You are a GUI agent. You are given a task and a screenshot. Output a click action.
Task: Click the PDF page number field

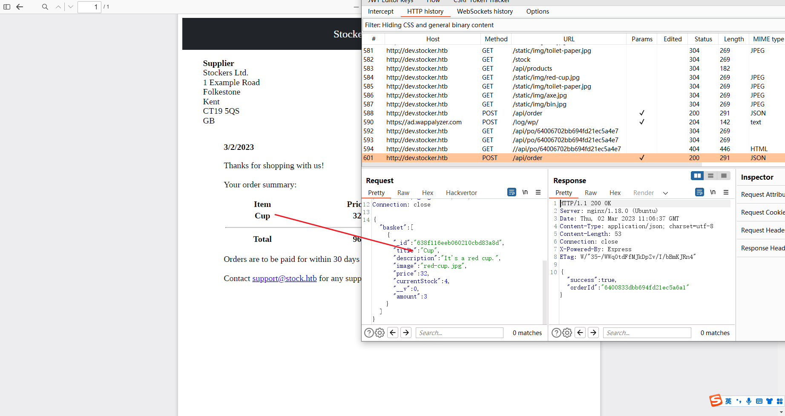point(89,7)
